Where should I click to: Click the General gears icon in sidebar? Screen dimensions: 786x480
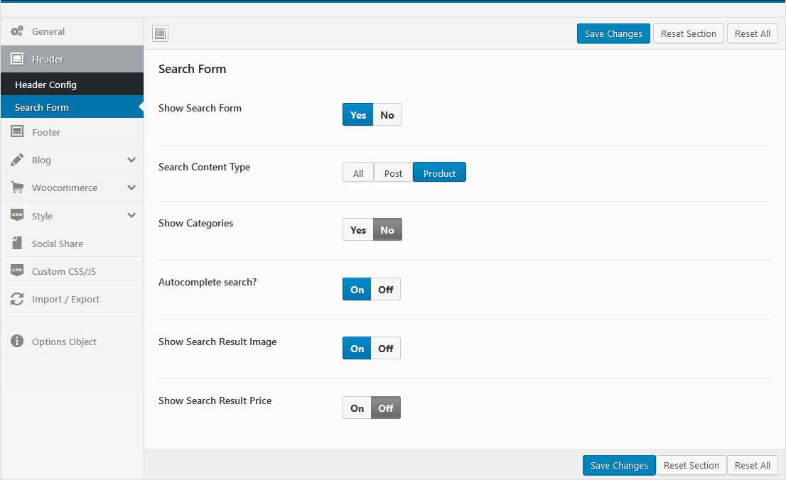[17, 31]
